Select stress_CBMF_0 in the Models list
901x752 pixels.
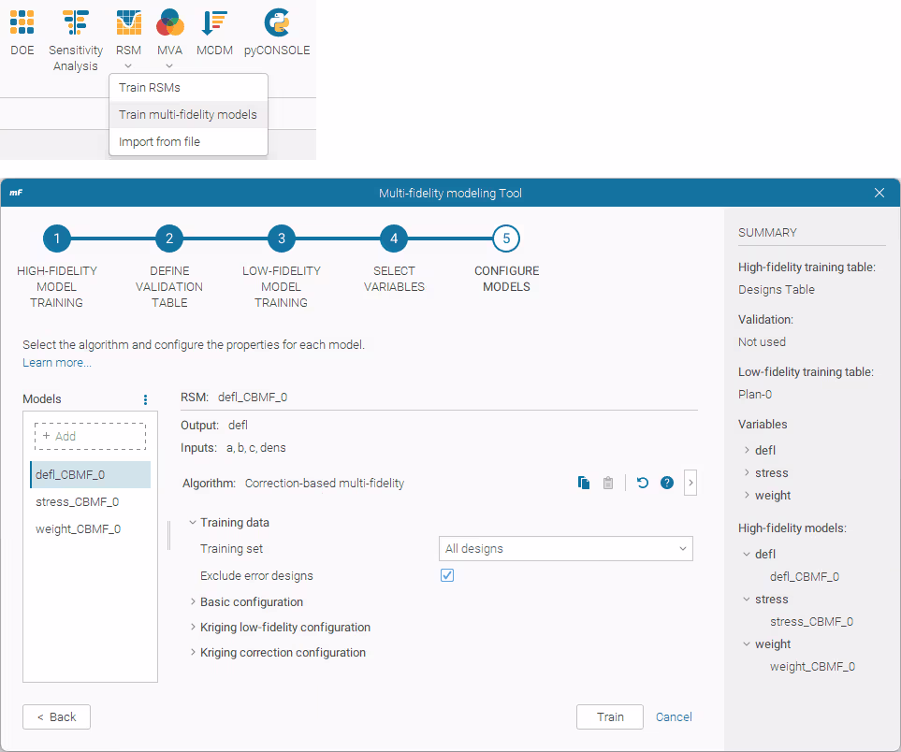coord(77,502)
